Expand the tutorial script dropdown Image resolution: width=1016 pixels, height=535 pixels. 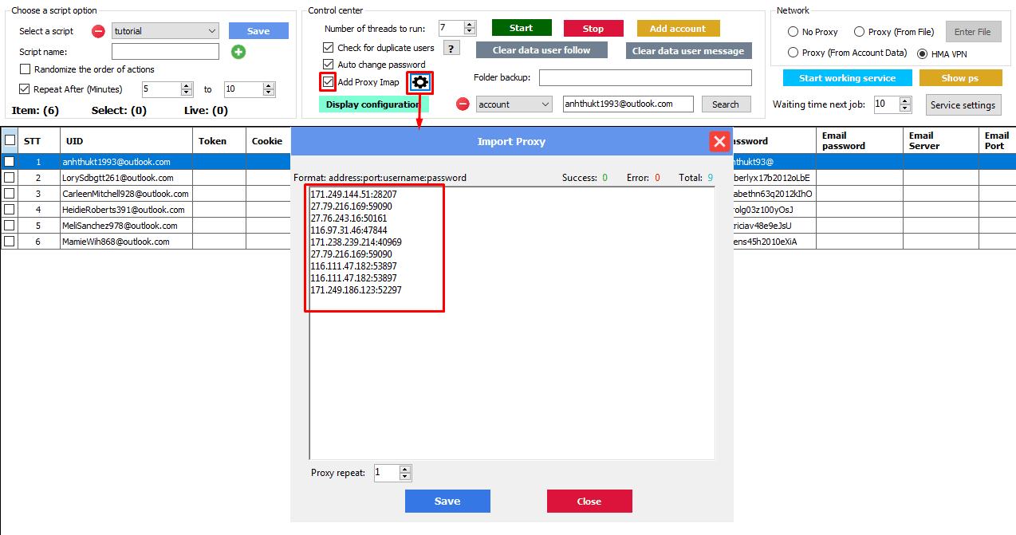[211, 31]
